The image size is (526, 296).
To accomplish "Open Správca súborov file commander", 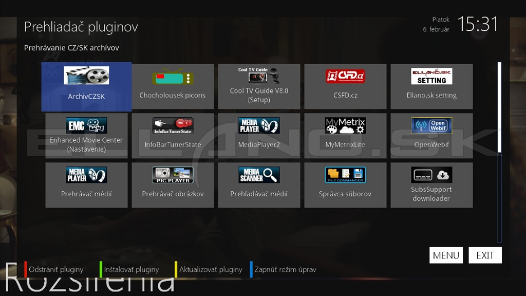I will point(345,185).
